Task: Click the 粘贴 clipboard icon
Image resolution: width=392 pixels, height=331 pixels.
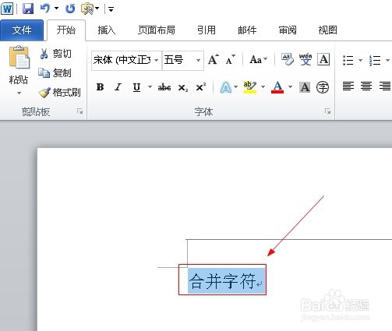Action: [x=19, y=58]
